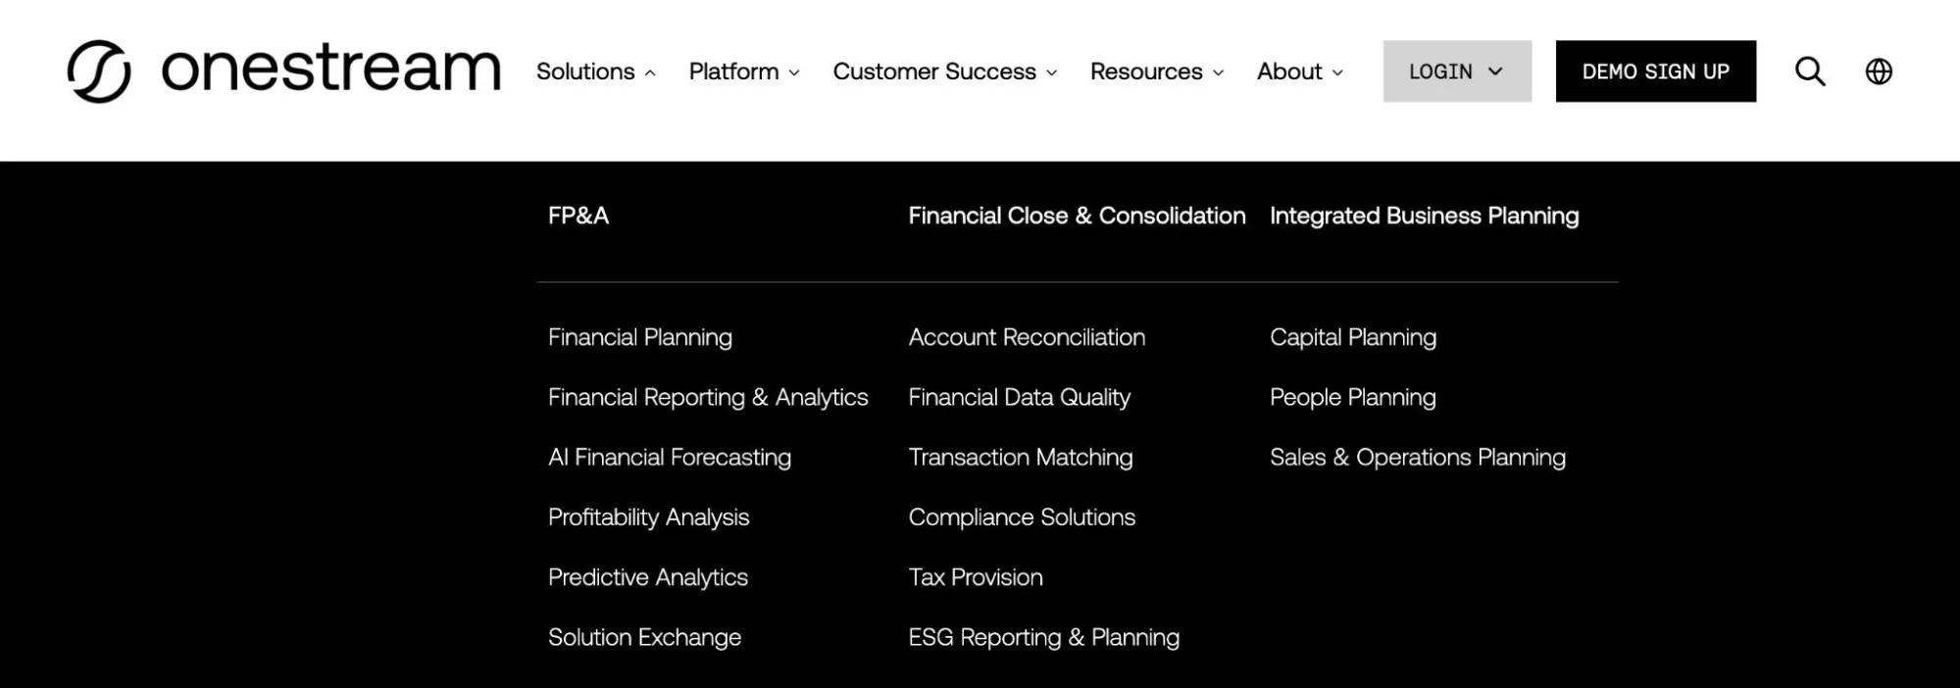1960x688 pixels.
Task: Open Tax Provision link
Action: (976, 577)
